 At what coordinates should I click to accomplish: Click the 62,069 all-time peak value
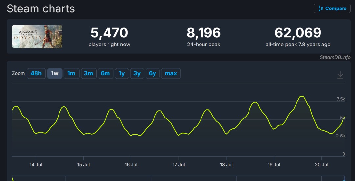click(298, 33)
